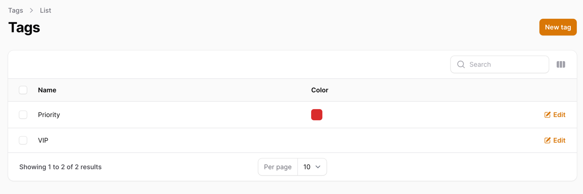Check the VIP row checkbox

coord(23,140)
